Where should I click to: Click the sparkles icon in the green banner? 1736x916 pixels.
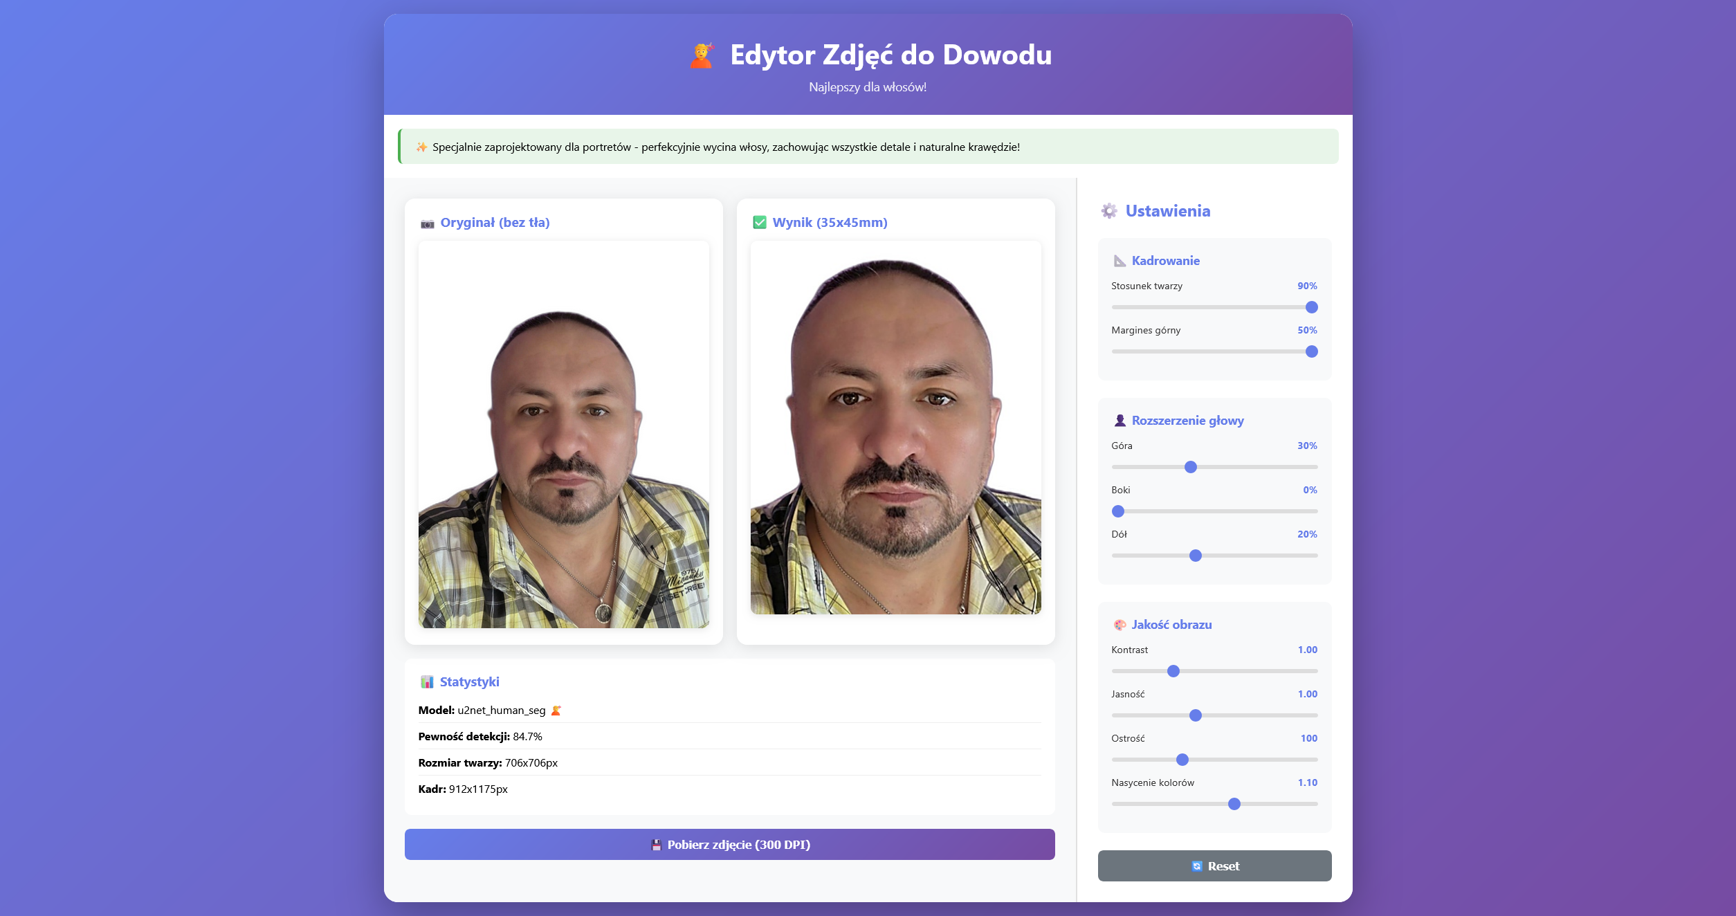point(421,147)
